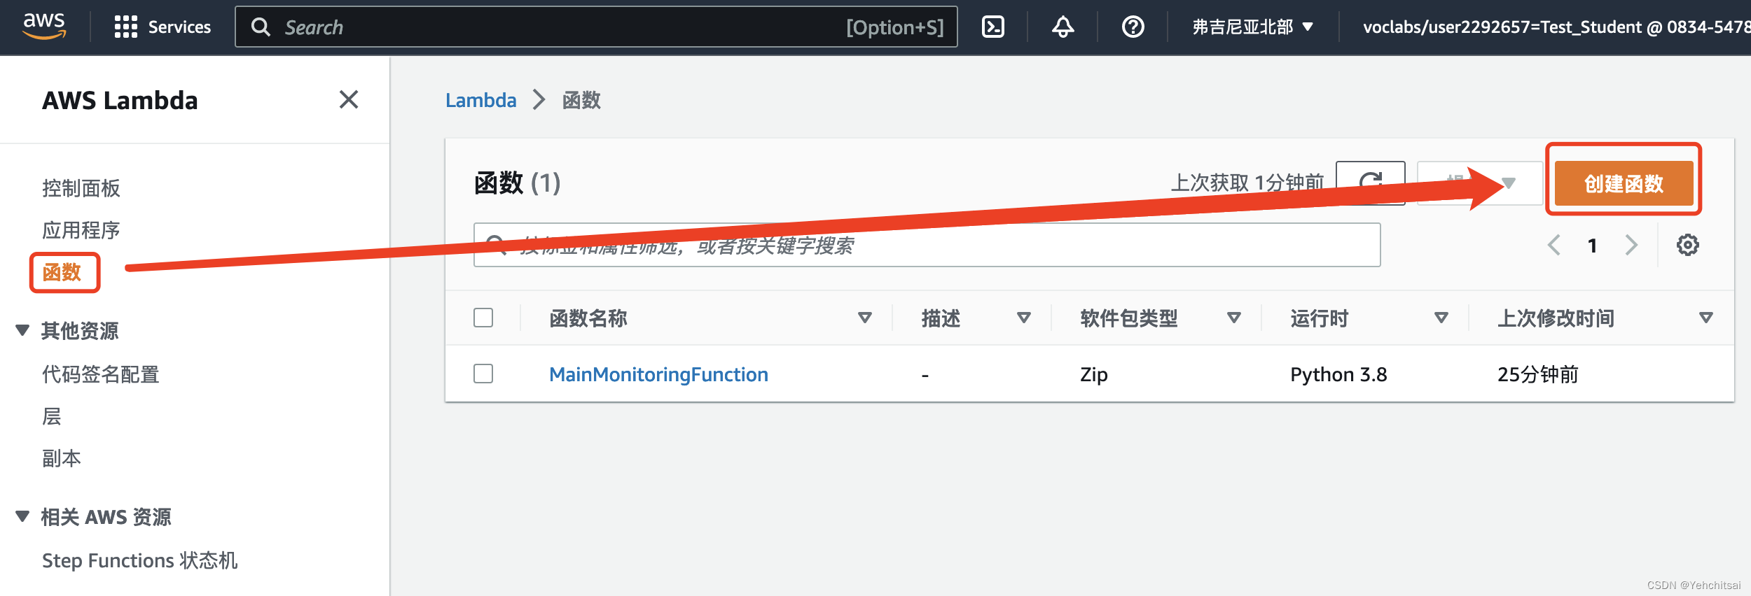Collapse the 相关 AWS 资源 section

(22, 516)
